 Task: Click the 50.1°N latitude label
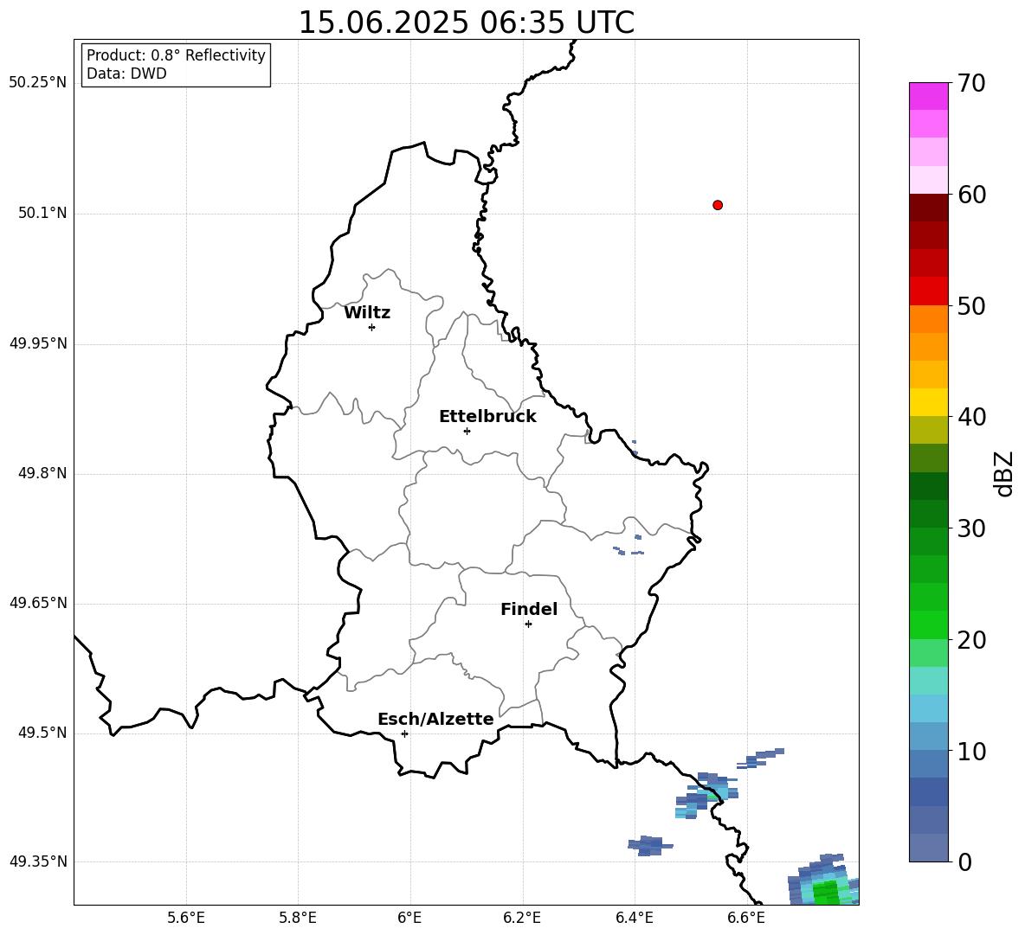pos(43,213)
